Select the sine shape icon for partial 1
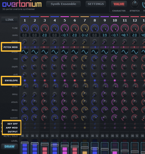 point(25,52)
